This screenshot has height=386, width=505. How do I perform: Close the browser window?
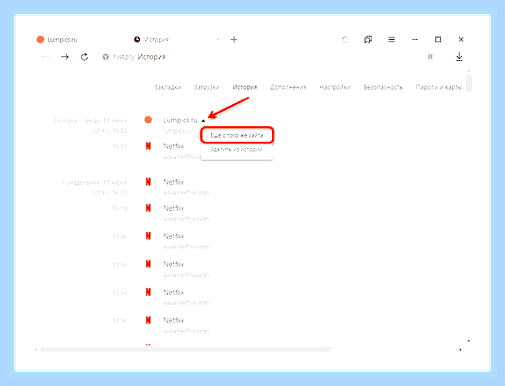[x=461, y=40]
